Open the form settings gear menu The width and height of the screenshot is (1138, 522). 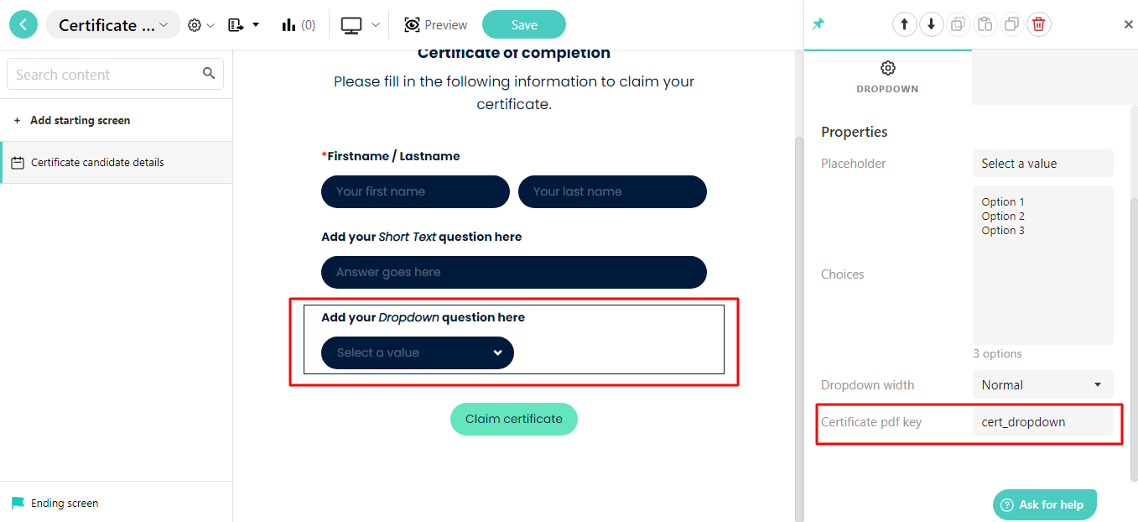point(195,24)
